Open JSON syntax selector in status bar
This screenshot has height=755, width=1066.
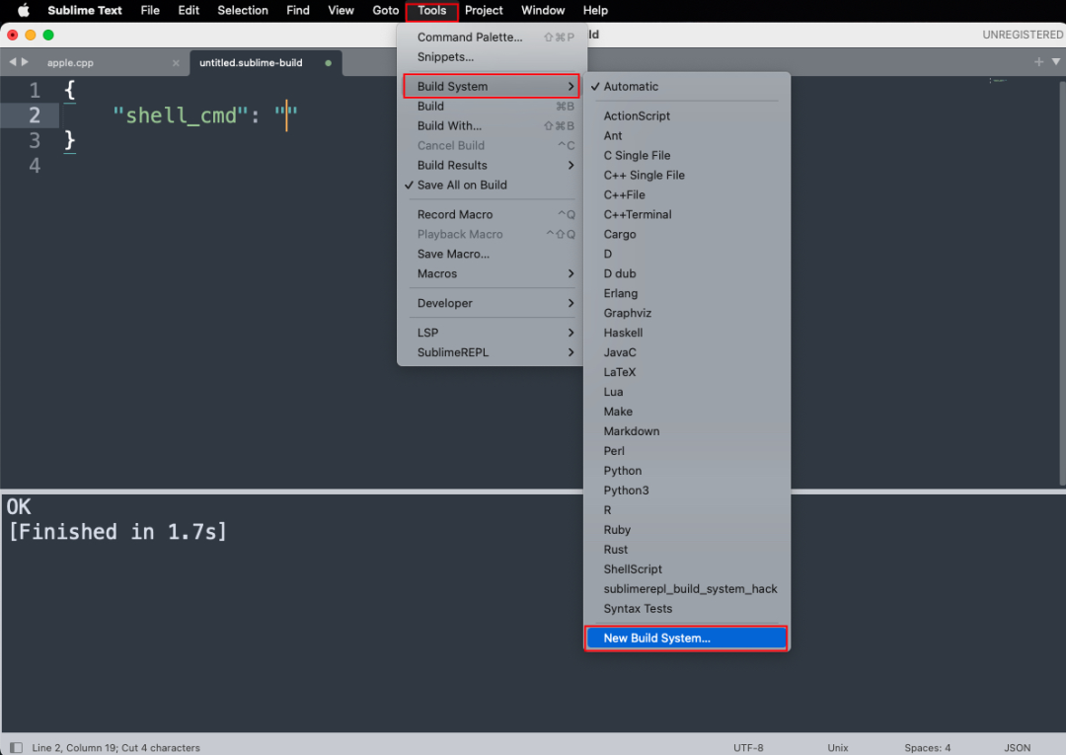point(1017,747)
